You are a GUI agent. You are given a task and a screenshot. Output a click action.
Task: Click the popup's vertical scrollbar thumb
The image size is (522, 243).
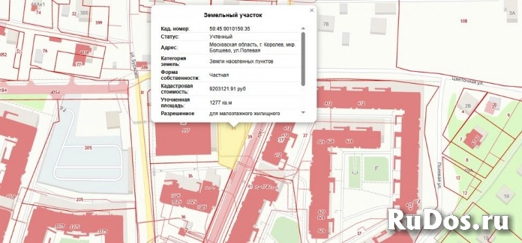click(x=303, y=59)
